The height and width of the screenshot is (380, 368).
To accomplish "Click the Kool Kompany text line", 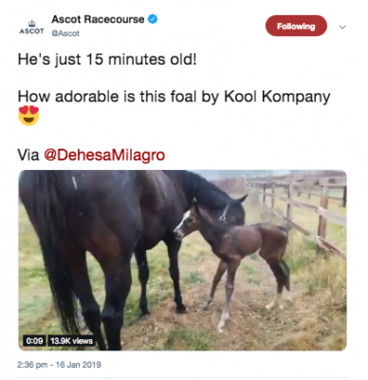I will click(x=174, y=97).
